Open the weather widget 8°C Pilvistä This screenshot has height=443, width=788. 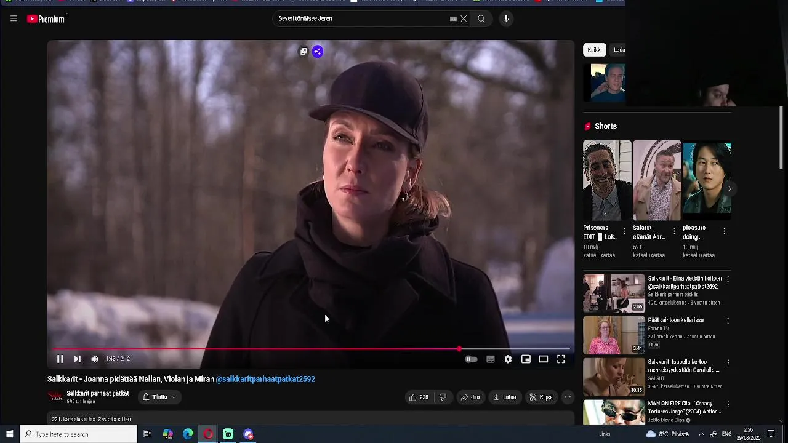(x=667, y=434)
